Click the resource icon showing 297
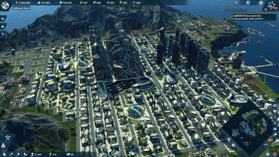This screenshot has height=157, width=279. coord(81,3)
